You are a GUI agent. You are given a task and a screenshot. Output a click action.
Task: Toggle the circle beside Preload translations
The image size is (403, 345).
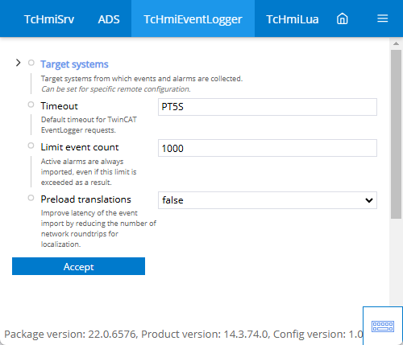(x=31, y=198)
